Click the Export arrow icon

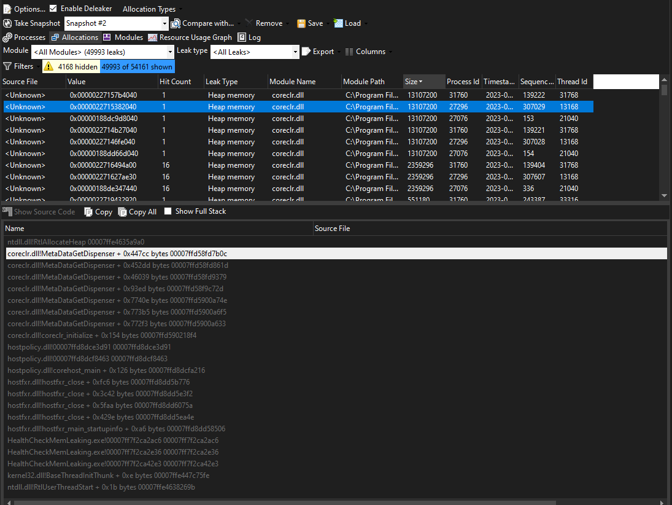306,52
